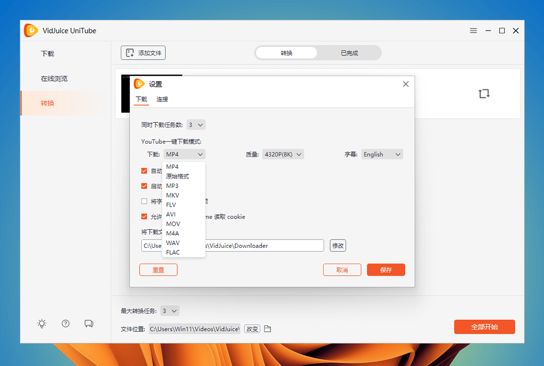Toggle the 启动 checkbox
Viewport: 544px width, 366px height.
(x=144, y=186)
